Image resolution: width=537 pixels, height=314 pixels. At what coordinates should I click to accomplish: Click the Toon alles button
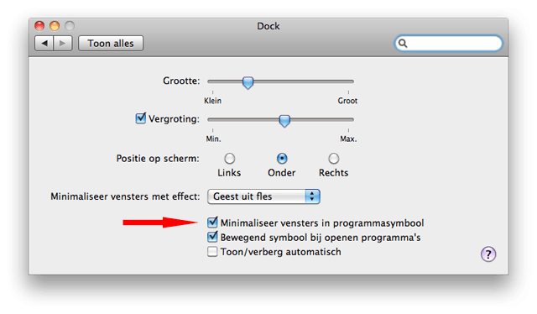tap(111, 44)
